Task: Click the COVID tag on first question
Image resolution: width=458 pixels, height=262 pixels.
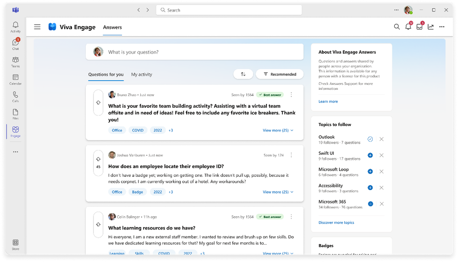Action: pos(138,131)
